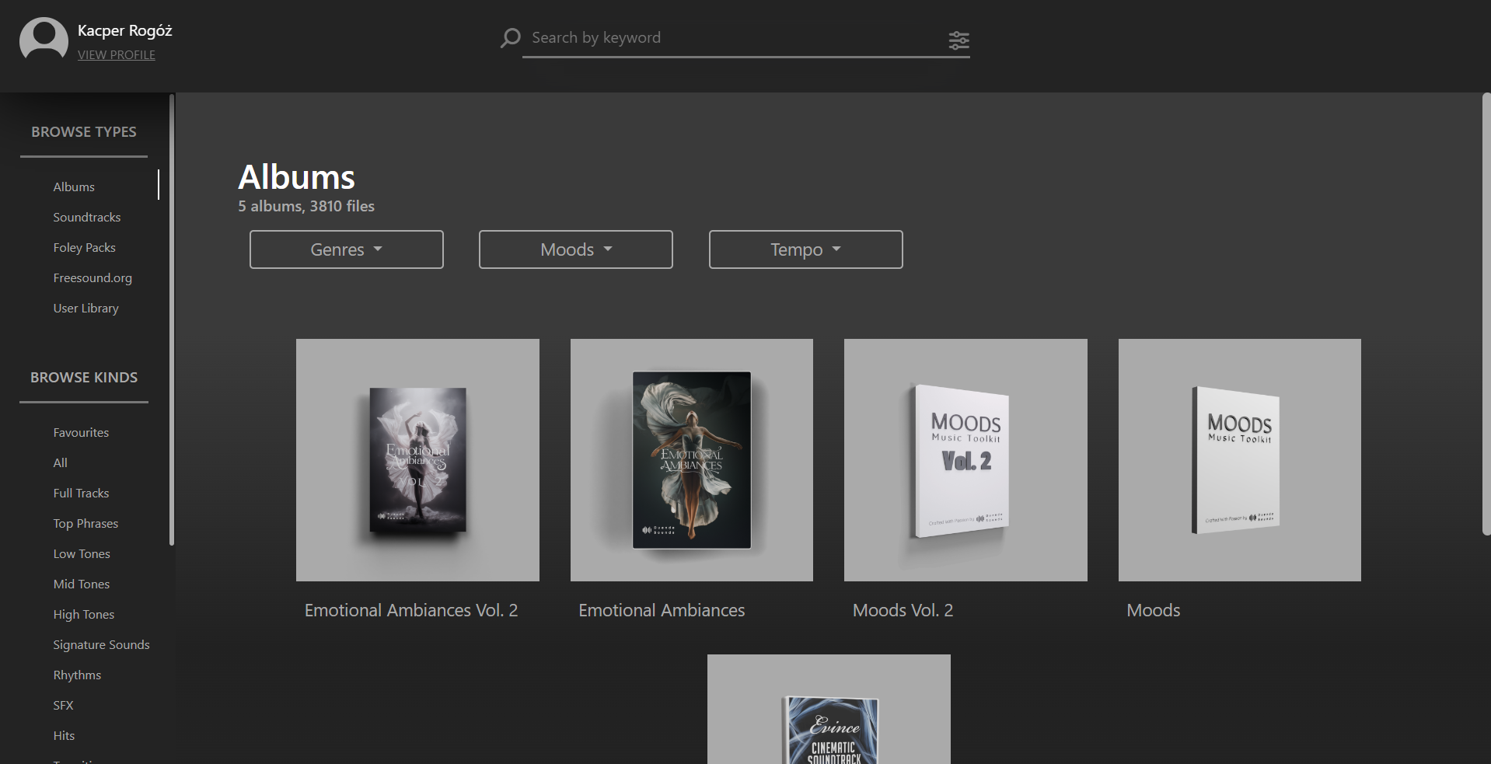The height and width of the screenshot is (764, 1491).
Task: Select Low Tones kind
Action: (x=82, y=554)
